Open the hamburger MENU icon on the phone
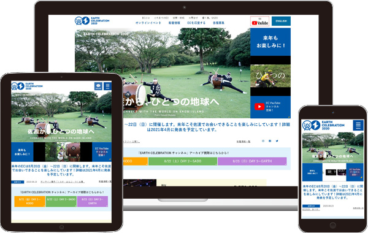 coord(358,125)
